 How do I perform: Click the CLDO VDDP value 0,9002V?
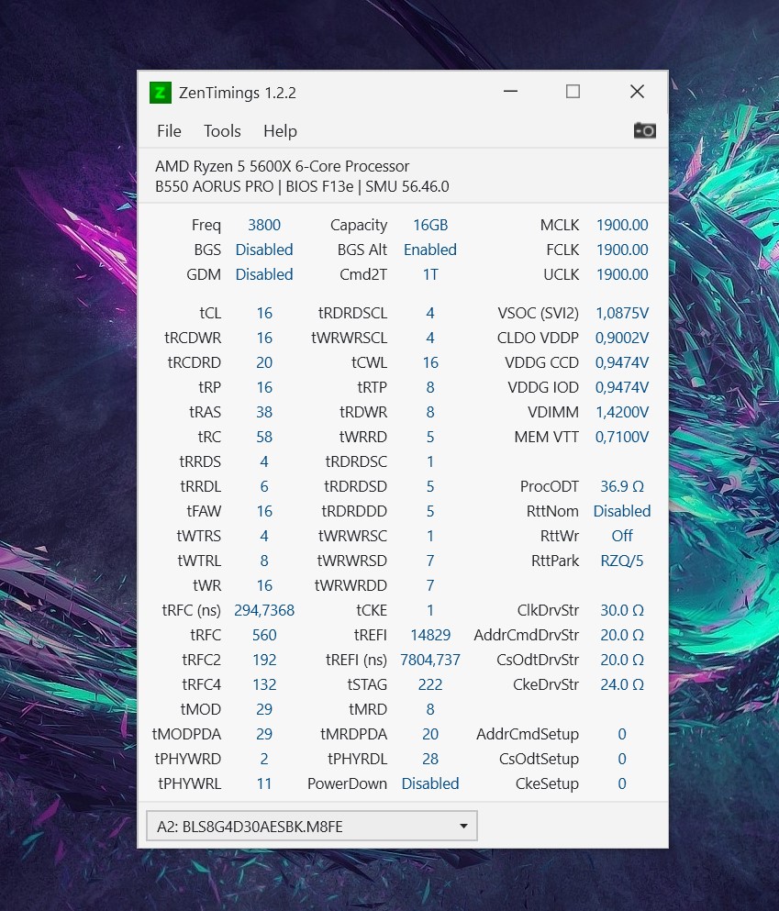click(622, 338)
